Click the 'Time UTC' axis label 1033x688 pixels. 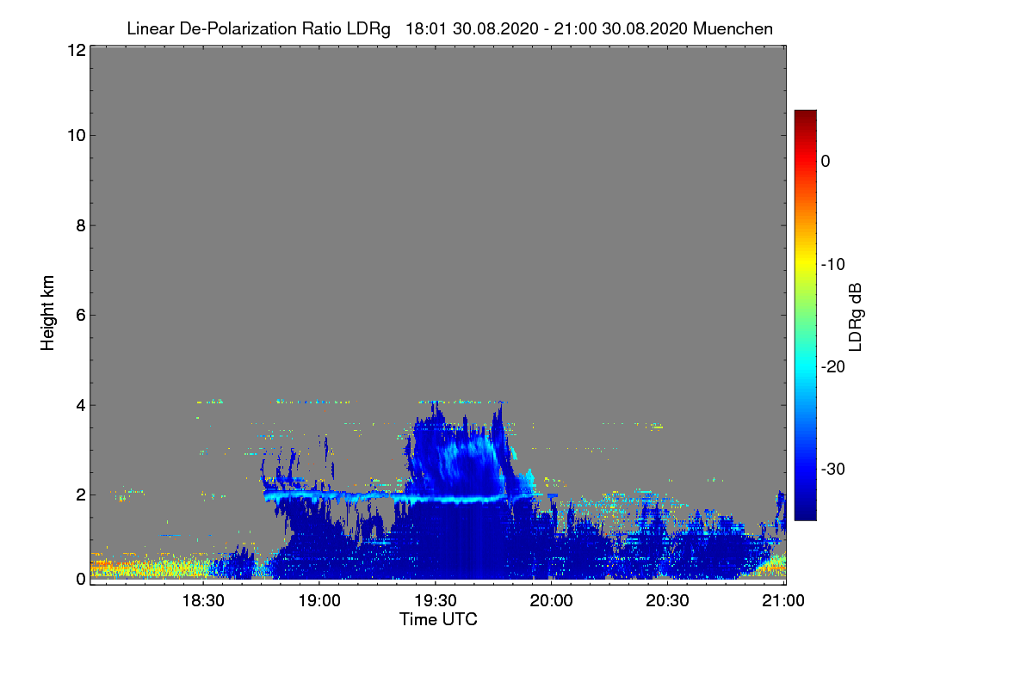tap(438, 619)
